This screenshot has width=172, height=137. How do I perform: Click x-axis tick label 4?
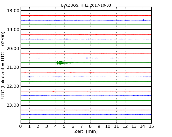pos(56,126)
